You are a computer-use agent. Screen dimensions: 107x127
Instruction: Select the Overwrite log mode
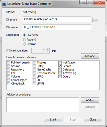click(24, 35)
